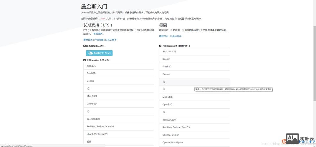Choose Ubuntu的/ Debian的 in the LTS list
The width and height of the screenshot is (316, 147).
(119, 134)
